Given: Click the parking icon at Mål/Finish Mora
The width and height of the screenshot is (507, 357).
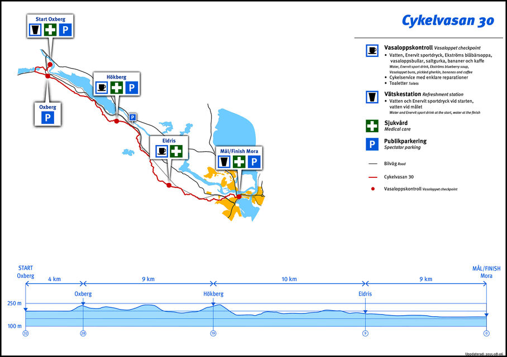Looking at the screenshot, I should point(253,162).
